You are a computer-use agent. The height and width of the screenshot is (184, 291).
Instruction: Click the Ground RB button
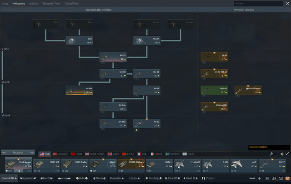tap(9, 179)
